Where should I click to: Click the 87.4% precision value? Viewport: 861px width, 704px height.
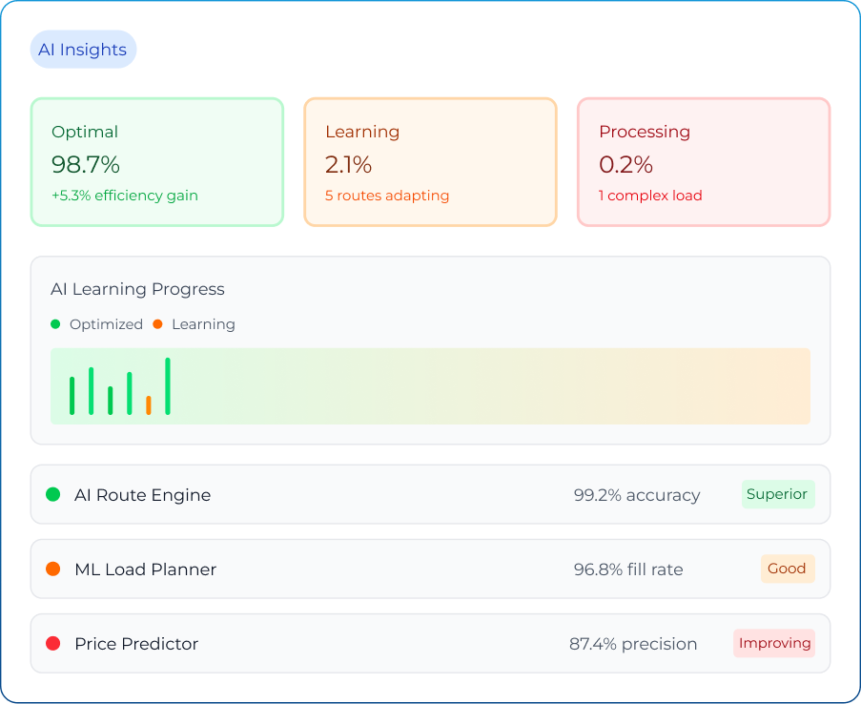coord(633,644)
